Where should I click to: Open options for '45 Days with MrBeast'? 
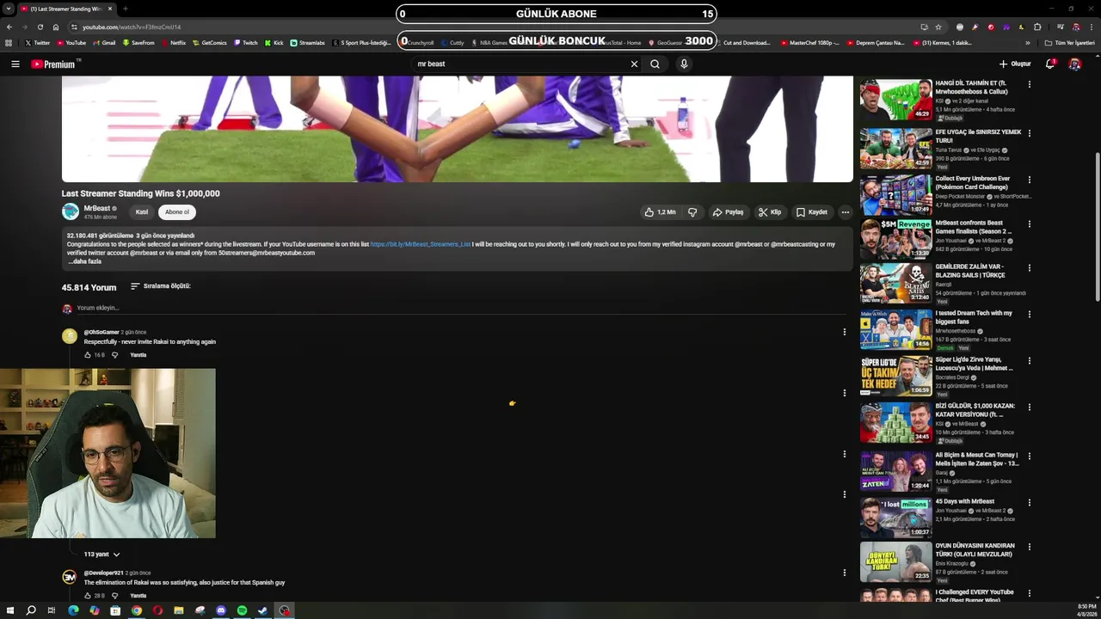coord(1029,502)
